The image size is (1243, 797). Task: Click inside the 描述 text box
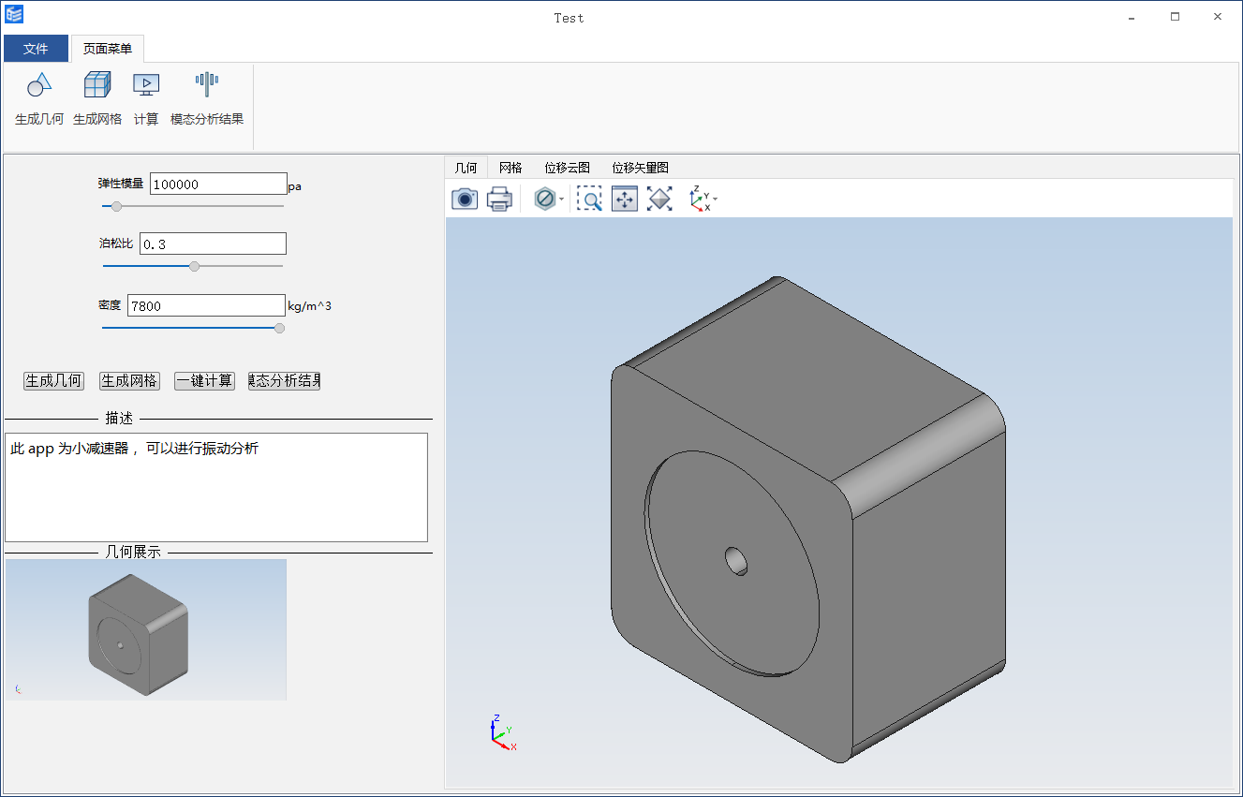coord(216,487)
